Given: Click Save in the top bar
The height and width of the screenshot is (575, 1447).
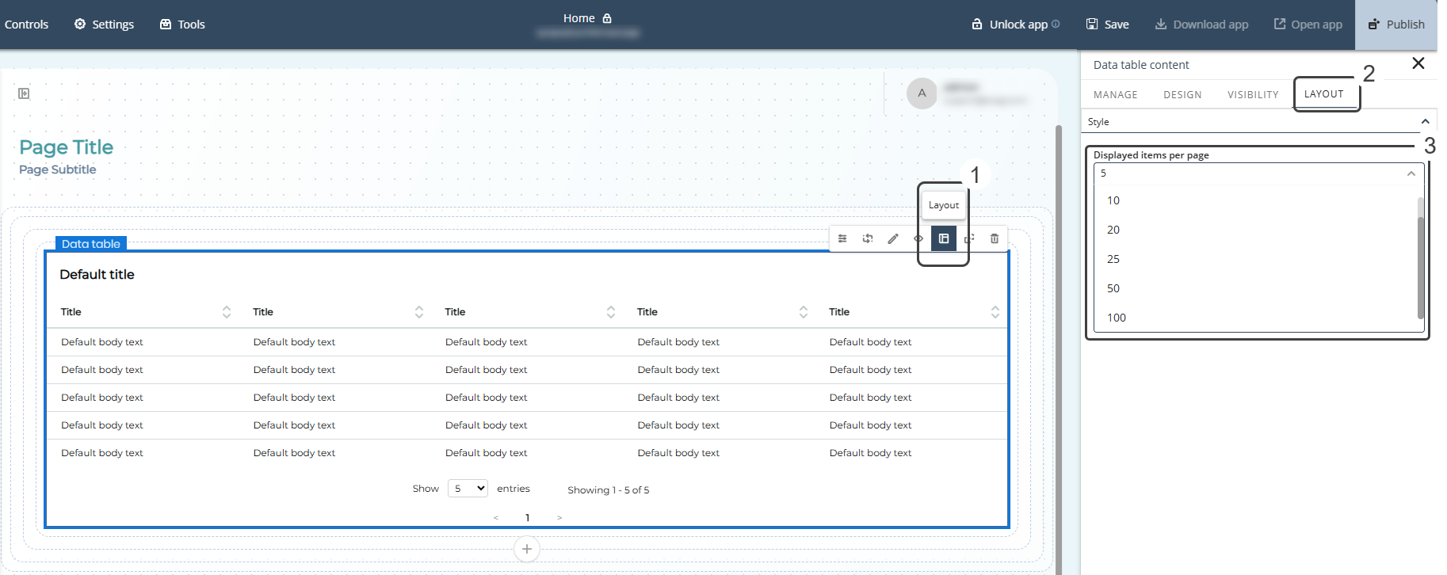Looking at the screenshot, I should click(x=1107, y=25).
